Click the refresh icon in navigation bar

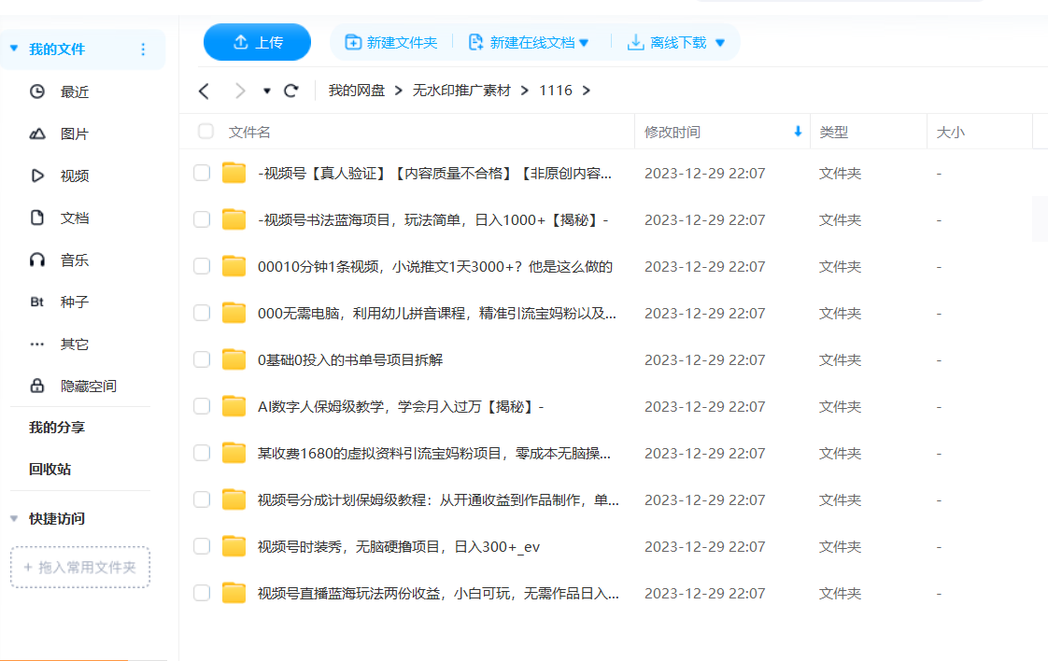tap(290, 90)
